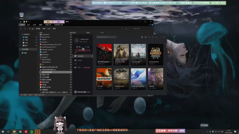The image size is (239, 134).
Task: Open the Application Tools ribbon tab
Action: (59, 25)
